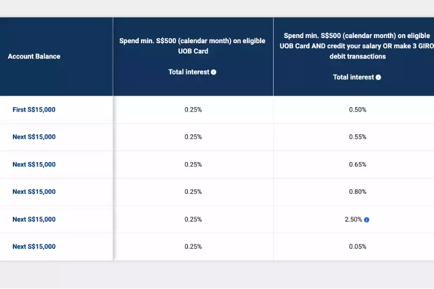Screen dimensions: 434x289
Task: Select Next S$15,000 label in the 0.05% row
Action: (34, 247)
